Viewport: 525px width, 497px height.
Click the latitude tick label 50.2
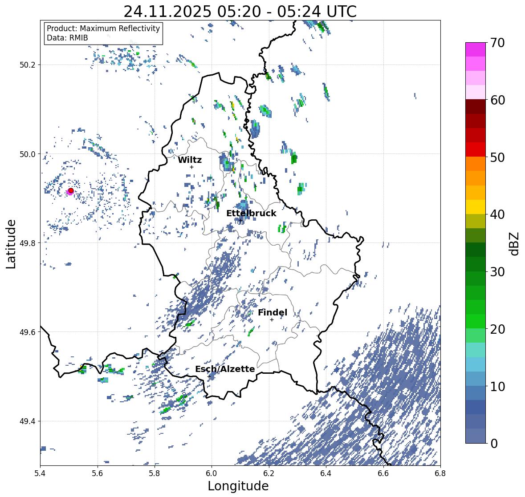coord(28,65)
